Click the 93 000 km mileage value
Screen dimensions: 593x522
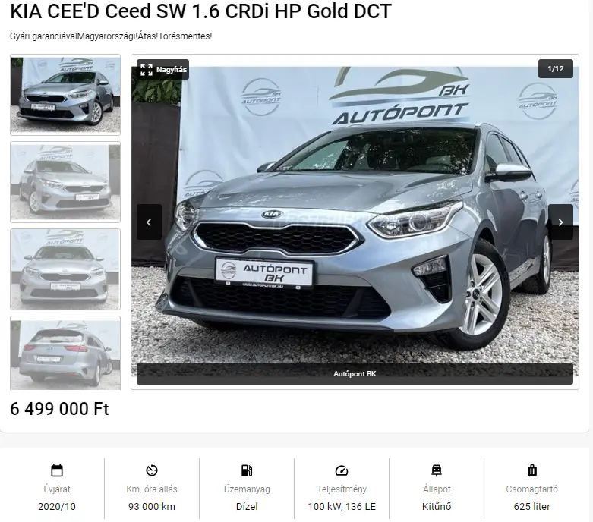coord(152,506)
